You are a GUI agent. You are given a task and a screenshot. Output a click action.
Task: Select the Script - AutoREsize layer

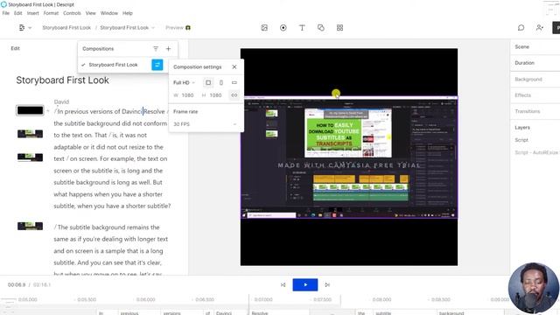tap(536, 152)
